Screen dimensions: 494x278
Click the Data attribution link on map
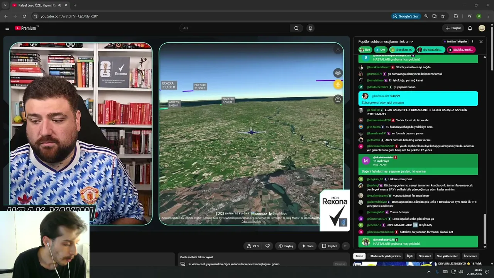(x=251, y=222)
